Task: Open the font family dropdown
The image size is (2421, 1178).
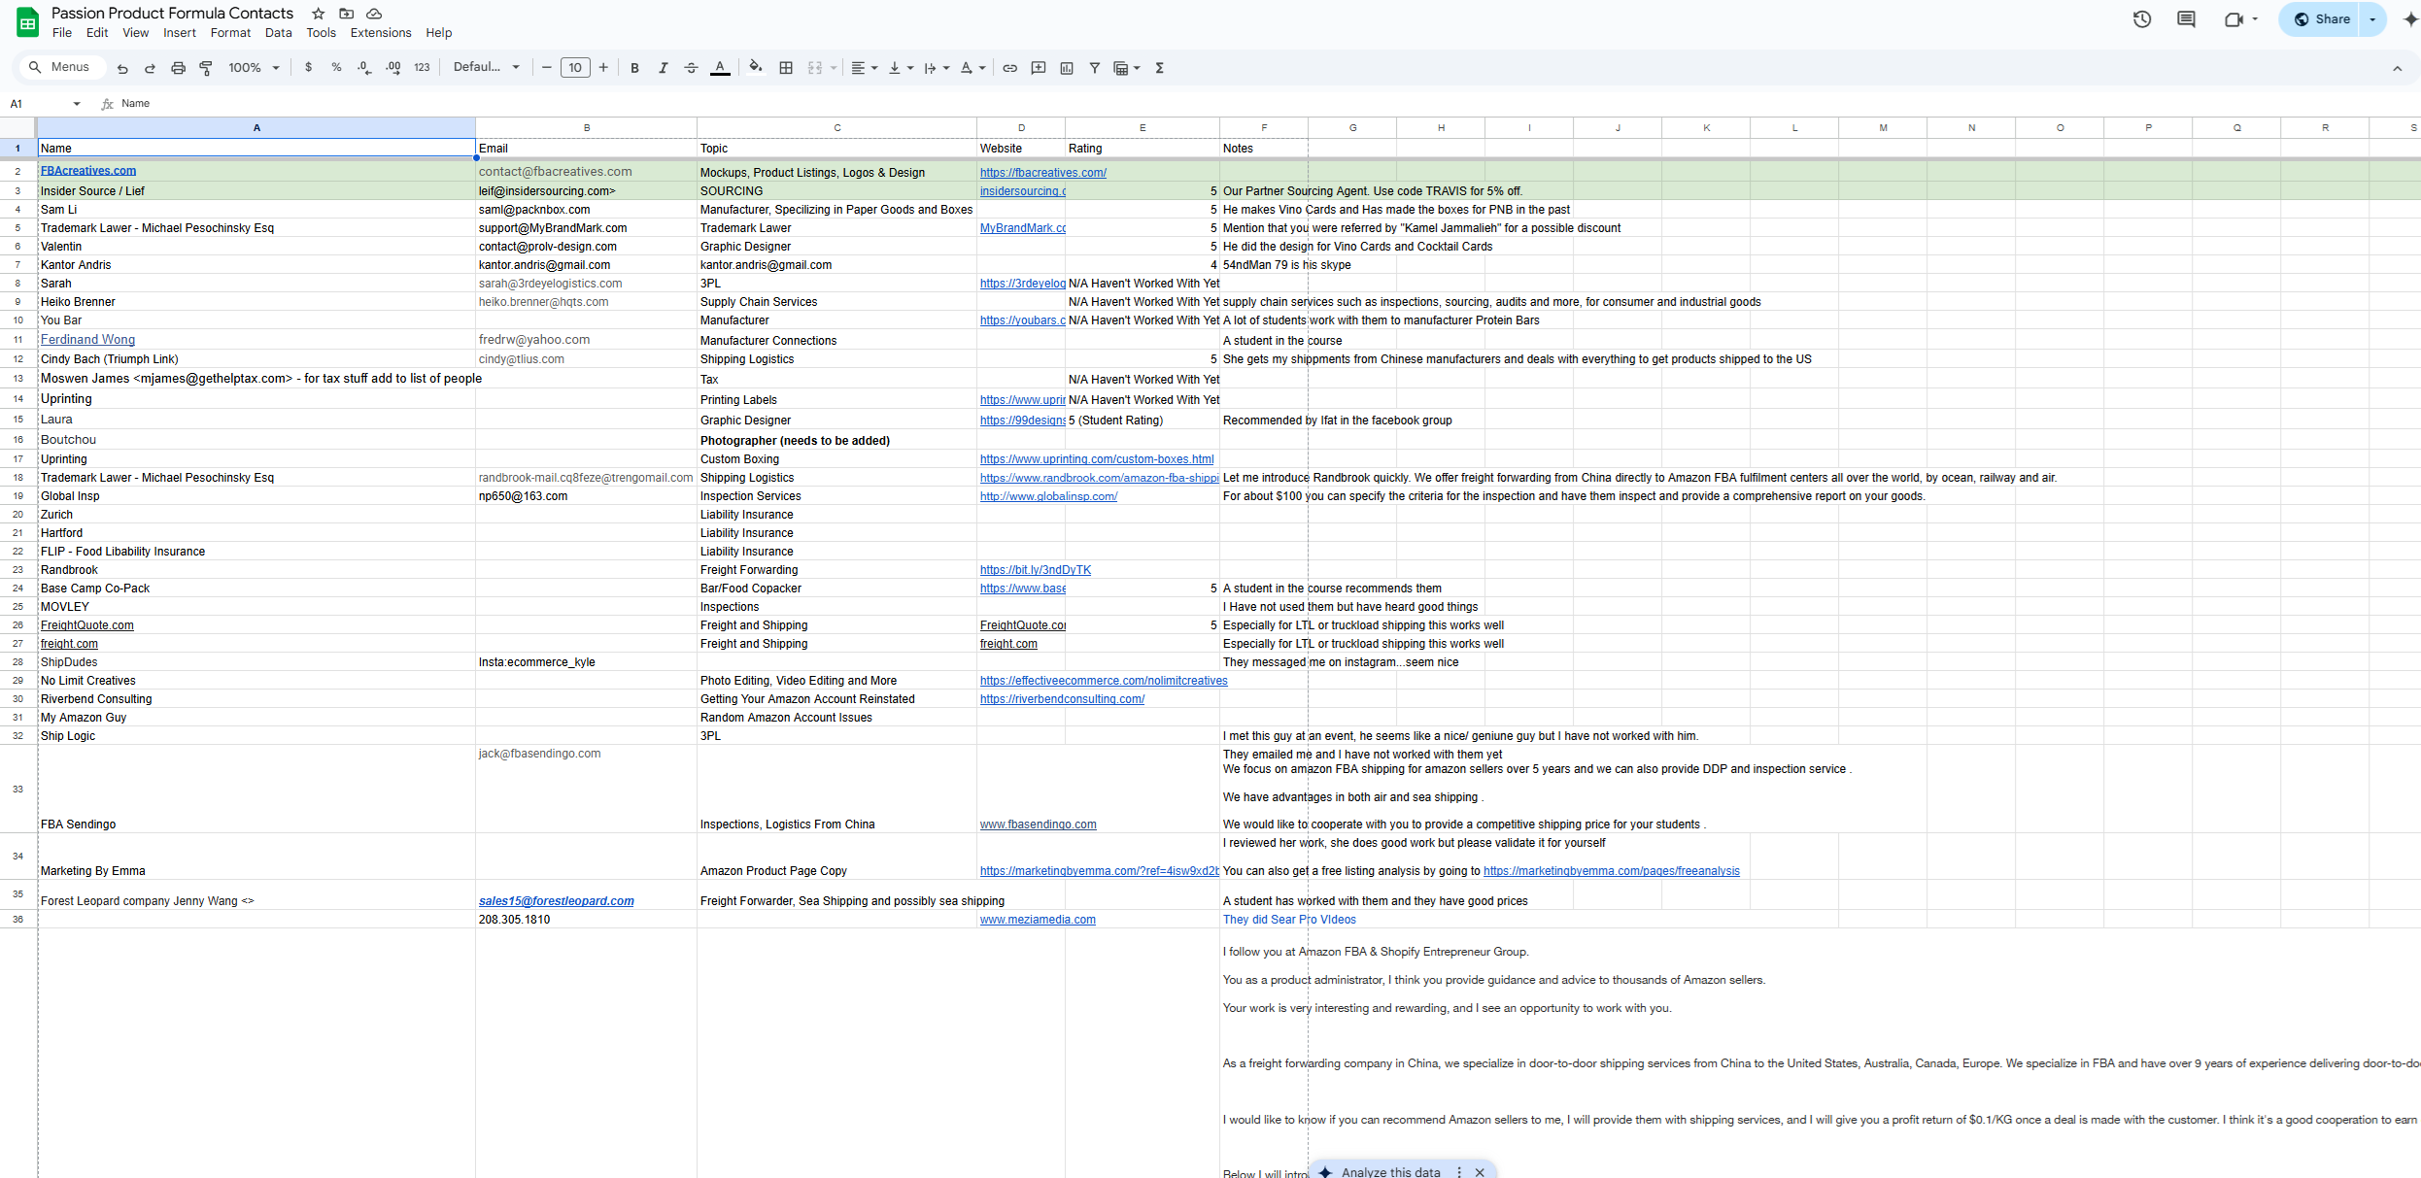Action: [487, 68]
